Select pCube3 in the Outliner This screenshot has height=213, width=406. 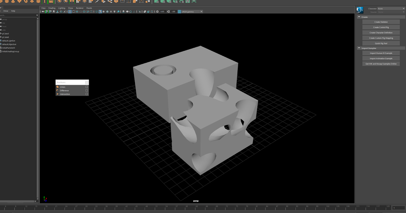pyautogui.click(x=6, y=34)
